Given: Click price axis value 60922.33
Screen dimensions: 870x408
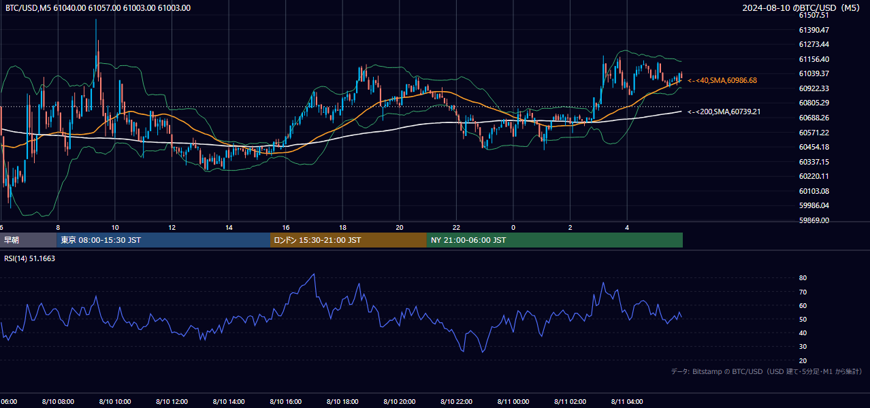Looking at the screenshot, I should (813, 88).
